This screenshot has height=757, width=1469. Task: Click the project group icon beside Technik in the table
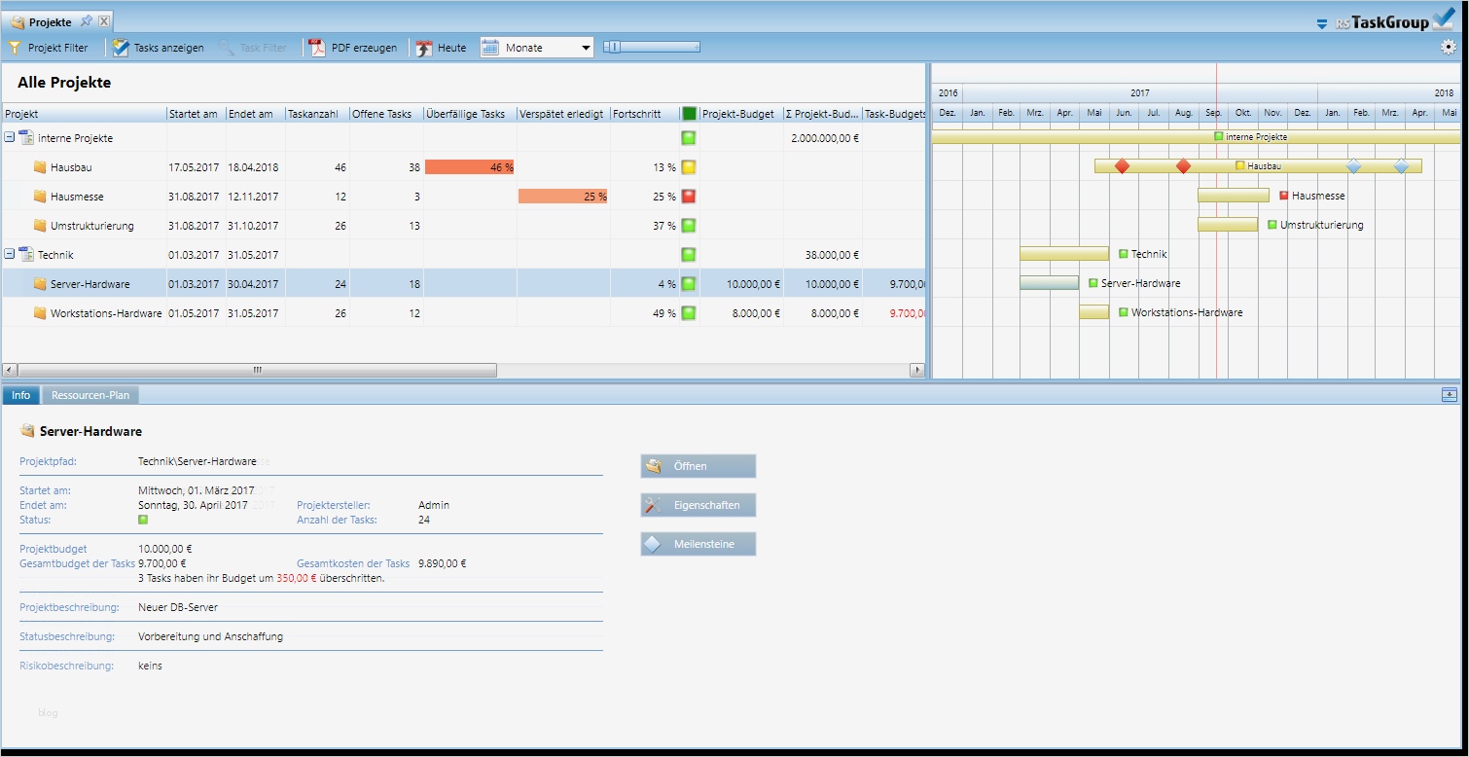(x=26, y=254)
